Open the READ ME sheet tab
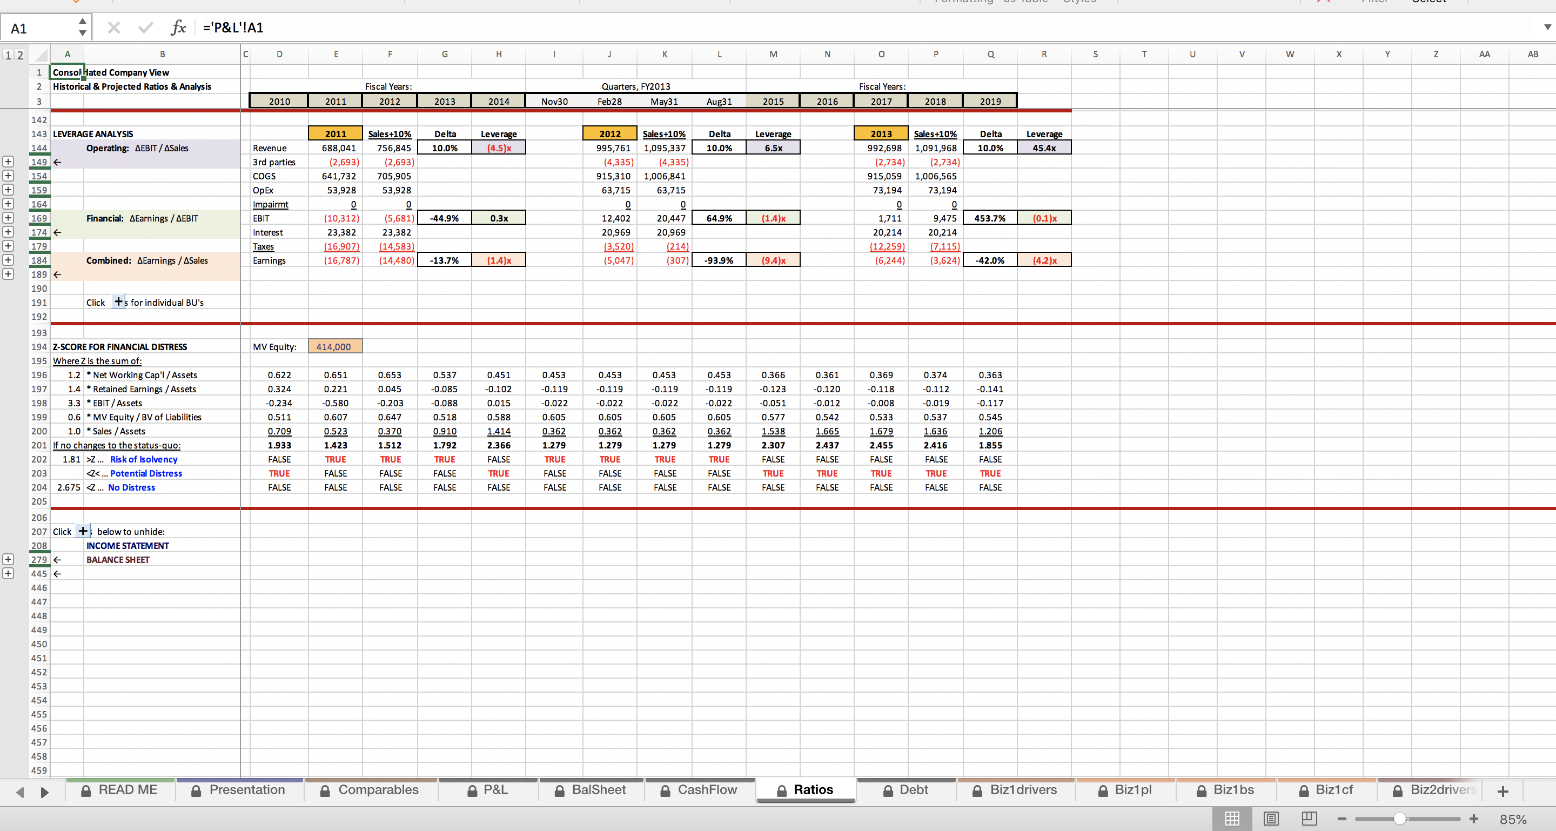The image size is (1556, 831). [119, 790]
